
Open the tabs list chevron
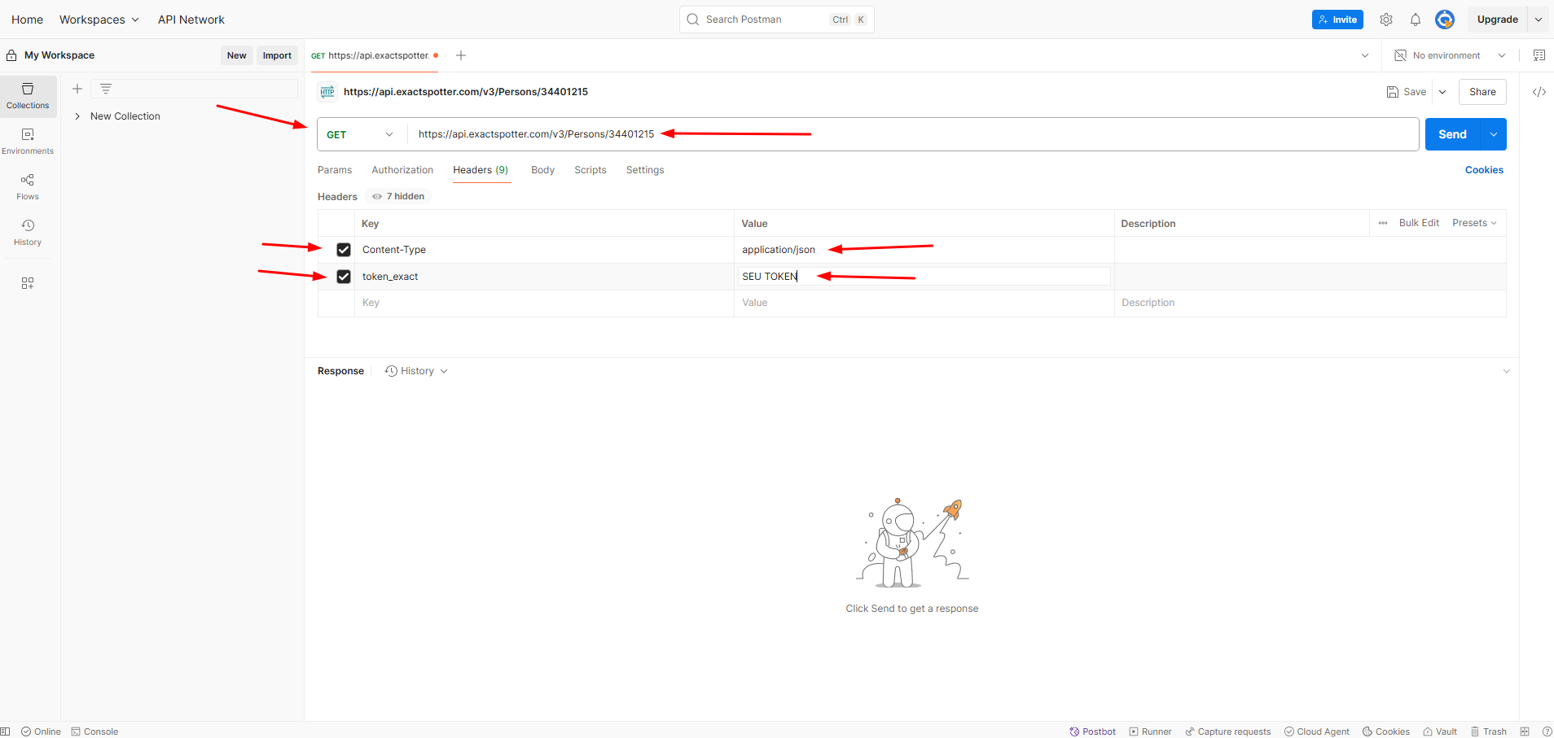click(1365, 55)
